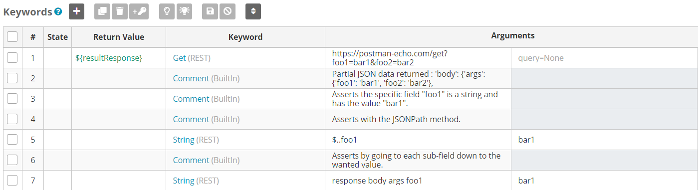
Task: Click the glowing light bulb icon
Action: point(184,11)
